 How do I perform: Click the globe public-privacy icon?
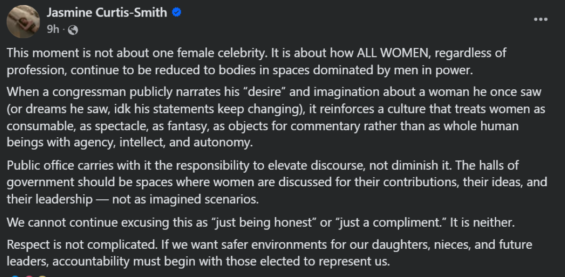click(x=73, y=30)
